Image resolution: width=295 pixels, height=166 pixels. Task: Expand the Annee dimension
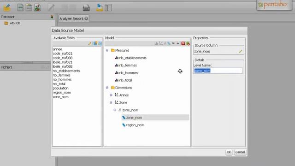tap(111, 95)
